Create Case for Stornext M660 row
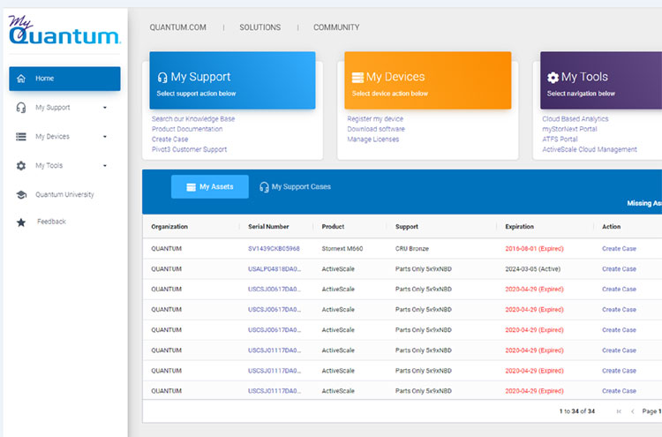The image size is (662, 437). (x=619, y=249)
